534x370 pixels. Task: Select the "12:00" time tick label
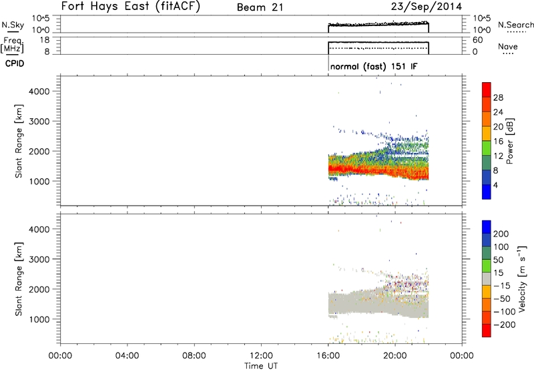[261, 356]
